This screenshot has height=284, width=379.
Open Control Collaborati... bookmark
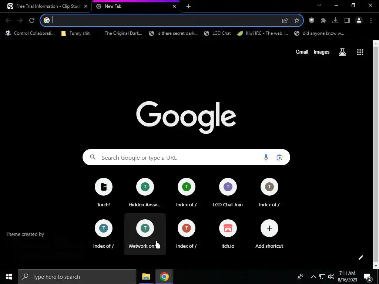30,33
